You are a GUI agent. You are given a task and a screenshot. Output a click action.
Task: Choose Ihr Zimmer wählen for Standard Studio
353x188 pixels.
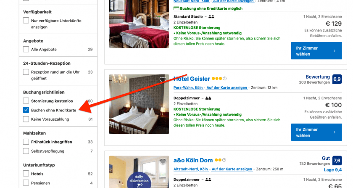click(x=316, y=51)
